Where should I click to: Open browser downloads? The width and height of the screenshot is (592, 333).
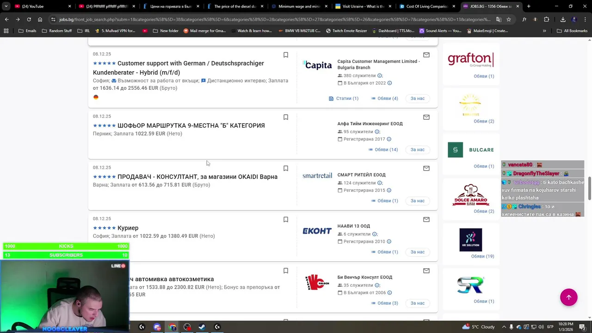tap(563, 19)
